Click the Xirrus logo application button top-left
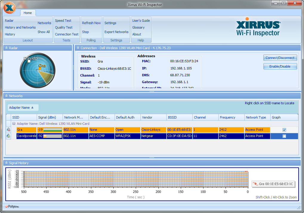Image resolution: width=304 pixels, height=213 pixels. coord(9,8)
